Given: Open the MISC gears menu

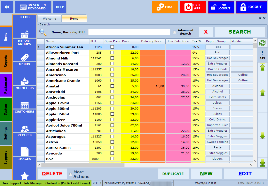Looking at the screenshot, I should pyautogui.click(x=165, y=7).
